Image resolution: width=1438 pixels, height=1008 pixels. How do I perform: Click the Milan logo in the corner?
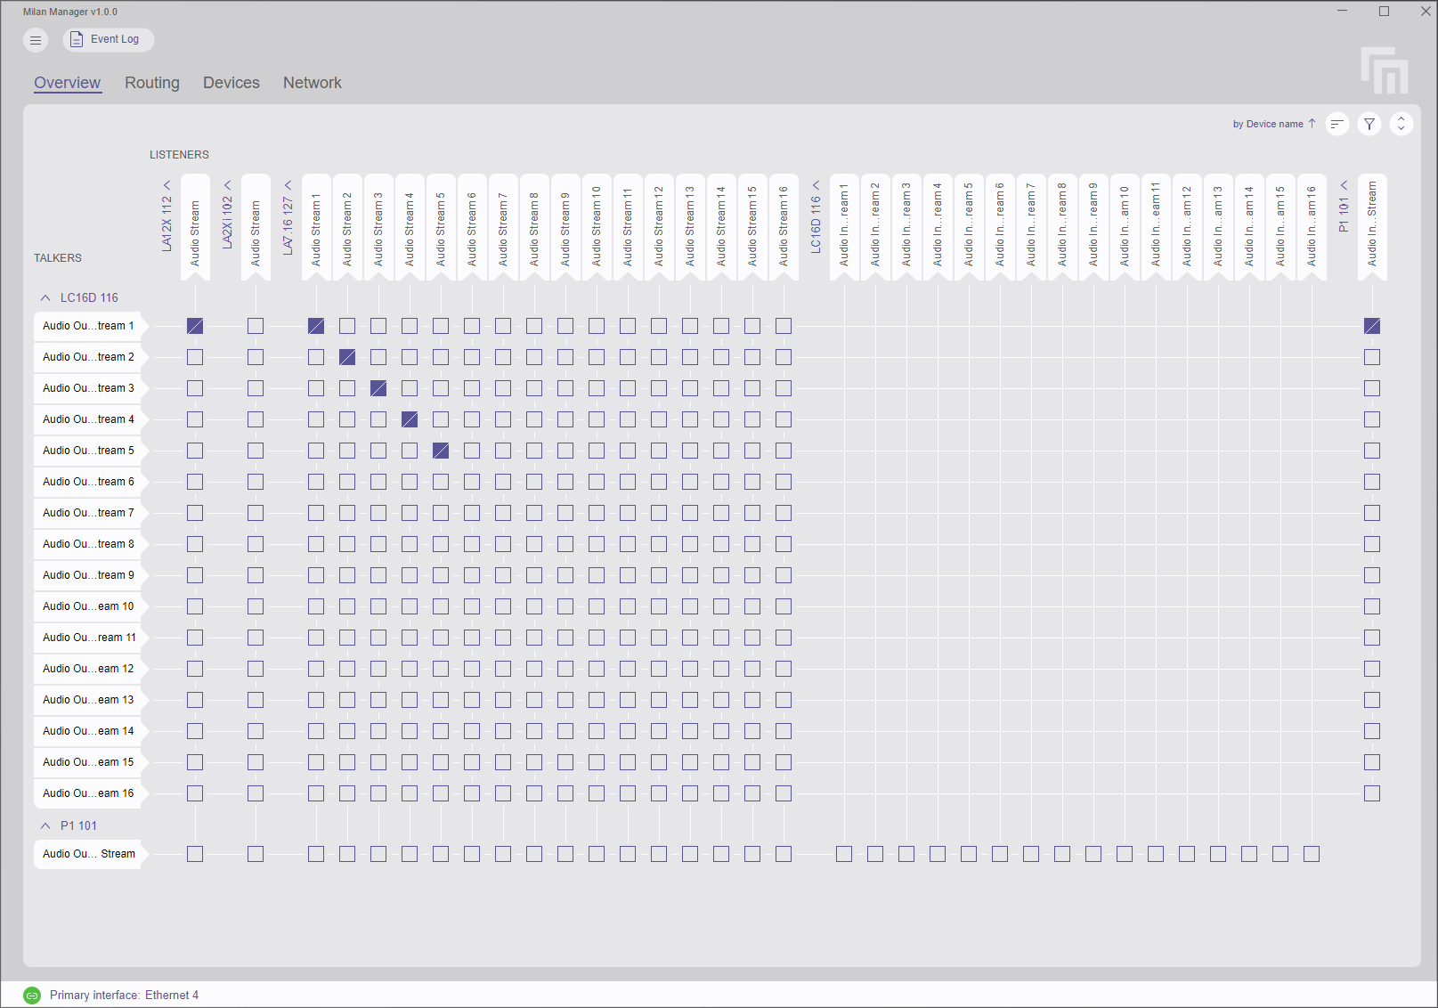[x=1385, y=70]
